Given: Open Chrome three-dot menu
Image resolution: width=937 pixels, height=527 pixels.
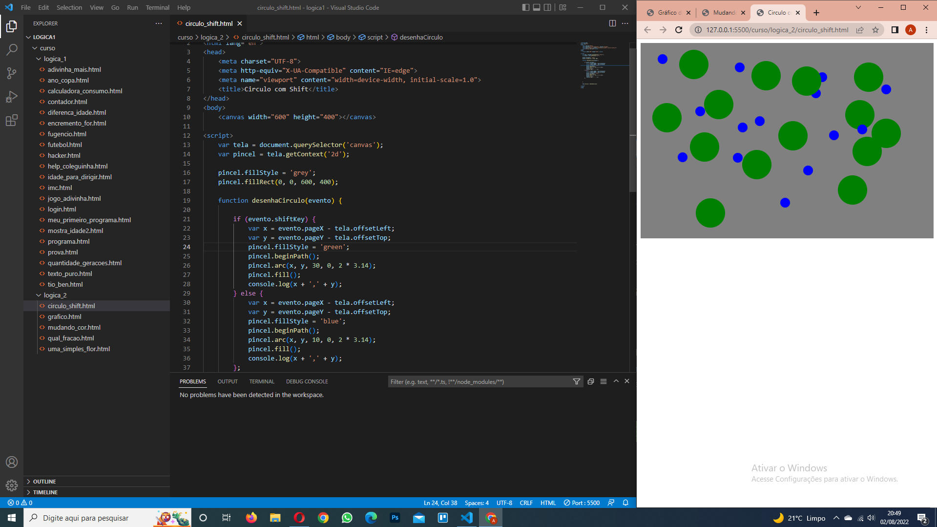Looking at the screenshot, I should tap(926, 30).
